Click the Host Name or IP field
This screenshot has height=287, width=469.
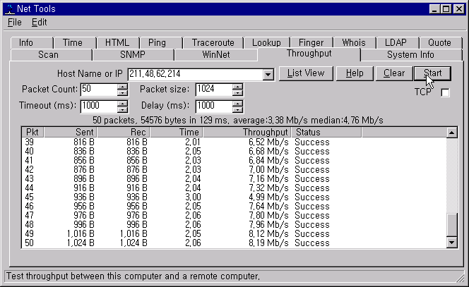pos(196,74)
